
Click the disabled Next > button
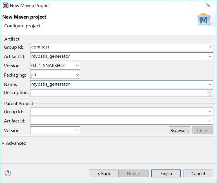tap(134, 173)
